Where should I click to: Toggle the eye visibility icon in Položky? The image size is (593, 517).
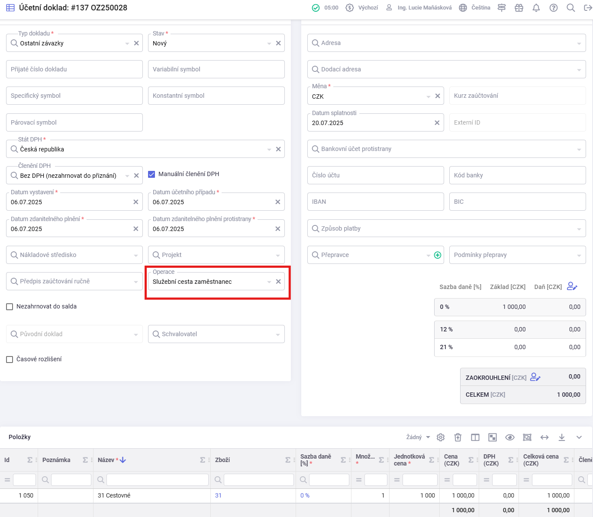[510, 437]
